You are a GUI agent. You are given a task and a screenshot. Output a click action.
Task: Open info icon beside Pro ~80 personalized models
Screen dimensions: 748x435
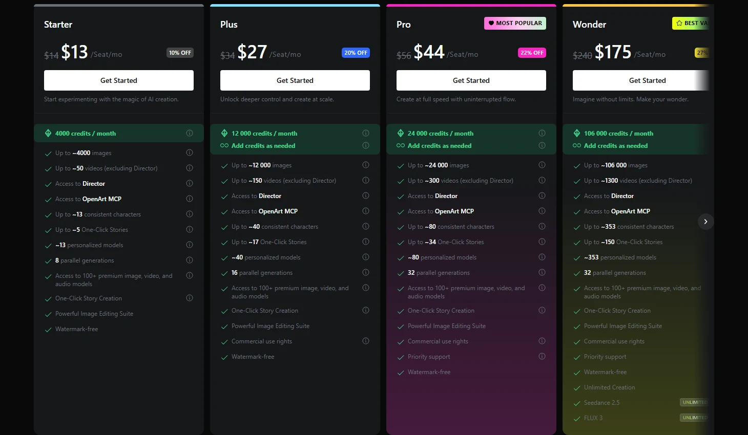[542, 257]
